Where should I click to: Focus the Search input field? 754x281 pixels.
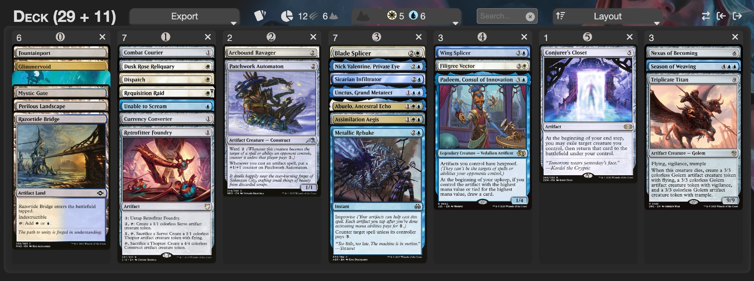pos(501,16)
